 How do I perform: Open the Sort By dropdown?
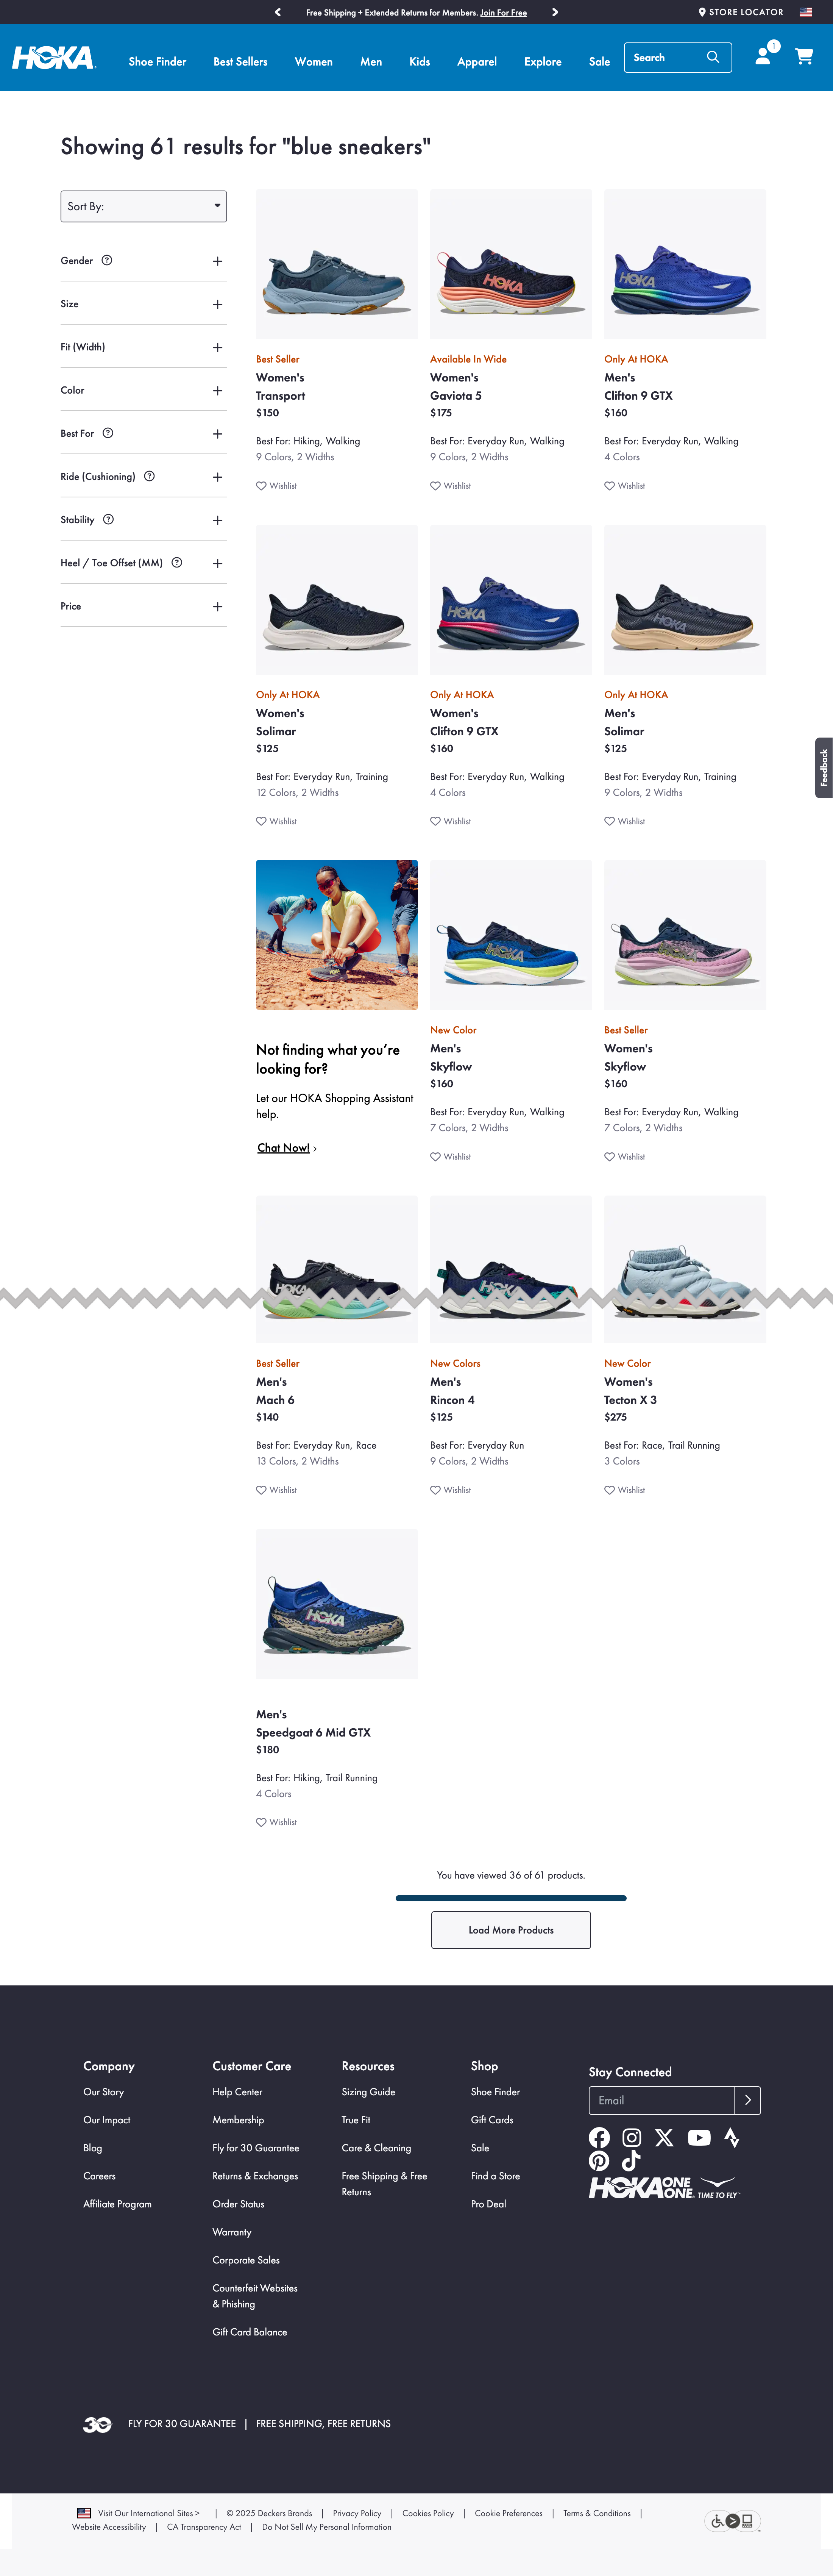[x=144, y=206]
